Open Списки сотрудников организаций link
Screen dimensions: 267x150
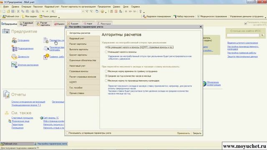tap(28, 102)
